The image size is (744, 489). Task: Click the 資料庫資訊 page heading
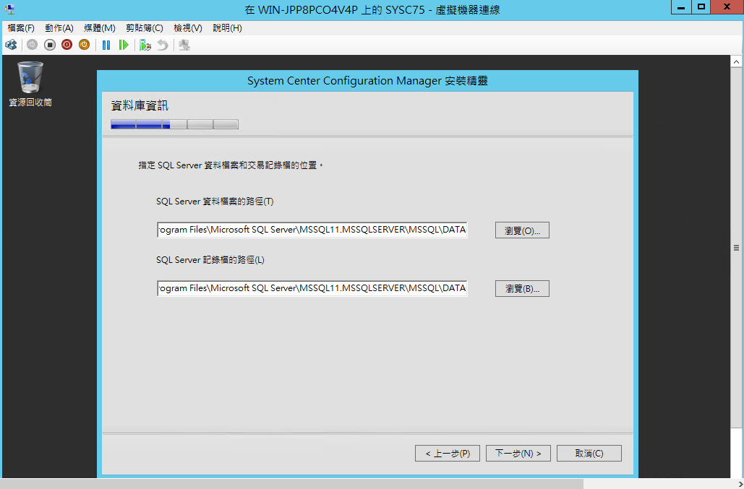140,105
